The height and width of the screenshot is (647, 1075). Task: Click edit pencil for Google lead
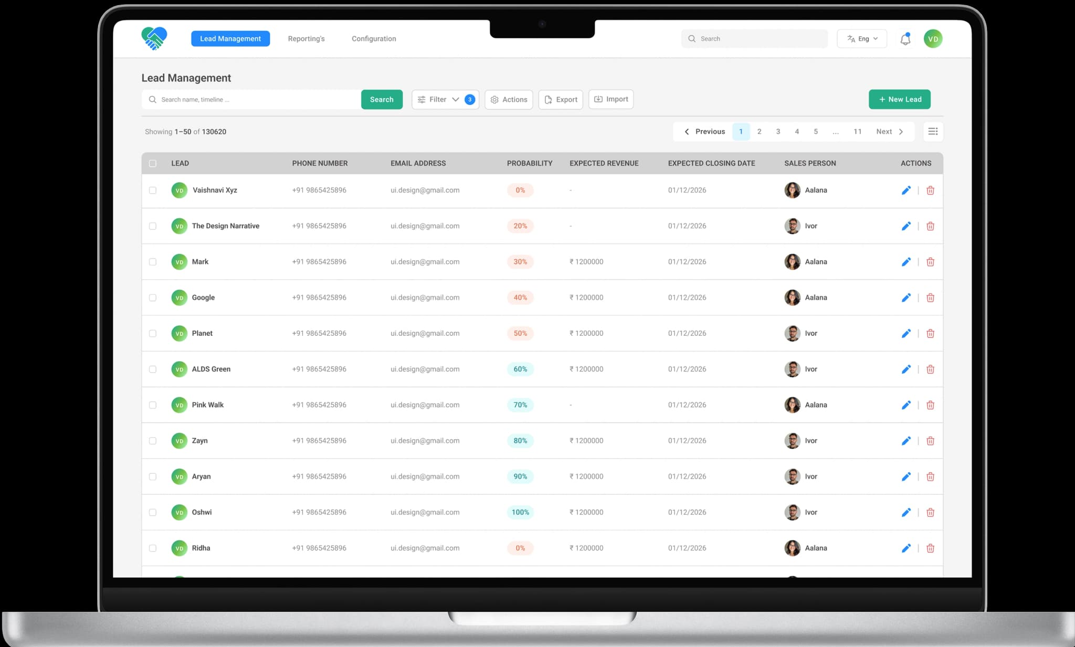tap(906, 298)
